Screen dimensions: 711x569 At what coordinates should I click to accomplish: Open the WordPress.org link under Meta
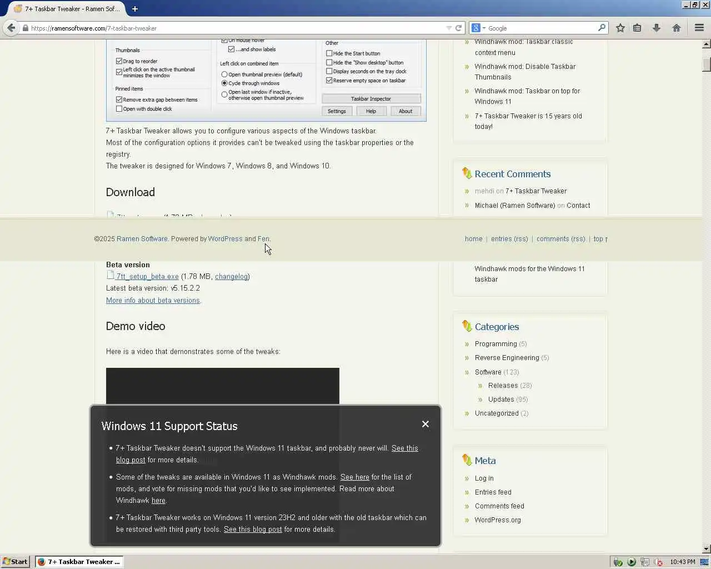498,520
